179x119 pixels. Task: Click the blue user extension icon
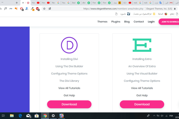27,9
